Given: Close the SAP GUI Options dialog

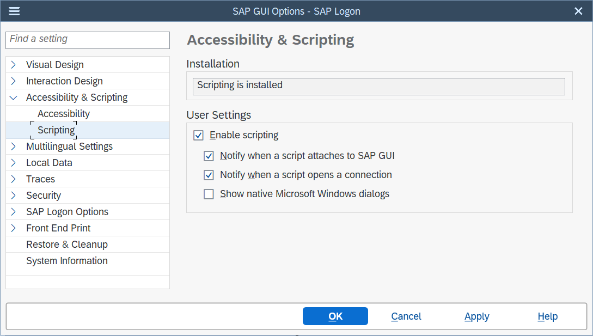Looking at the screenshot, I should [578, 11].
